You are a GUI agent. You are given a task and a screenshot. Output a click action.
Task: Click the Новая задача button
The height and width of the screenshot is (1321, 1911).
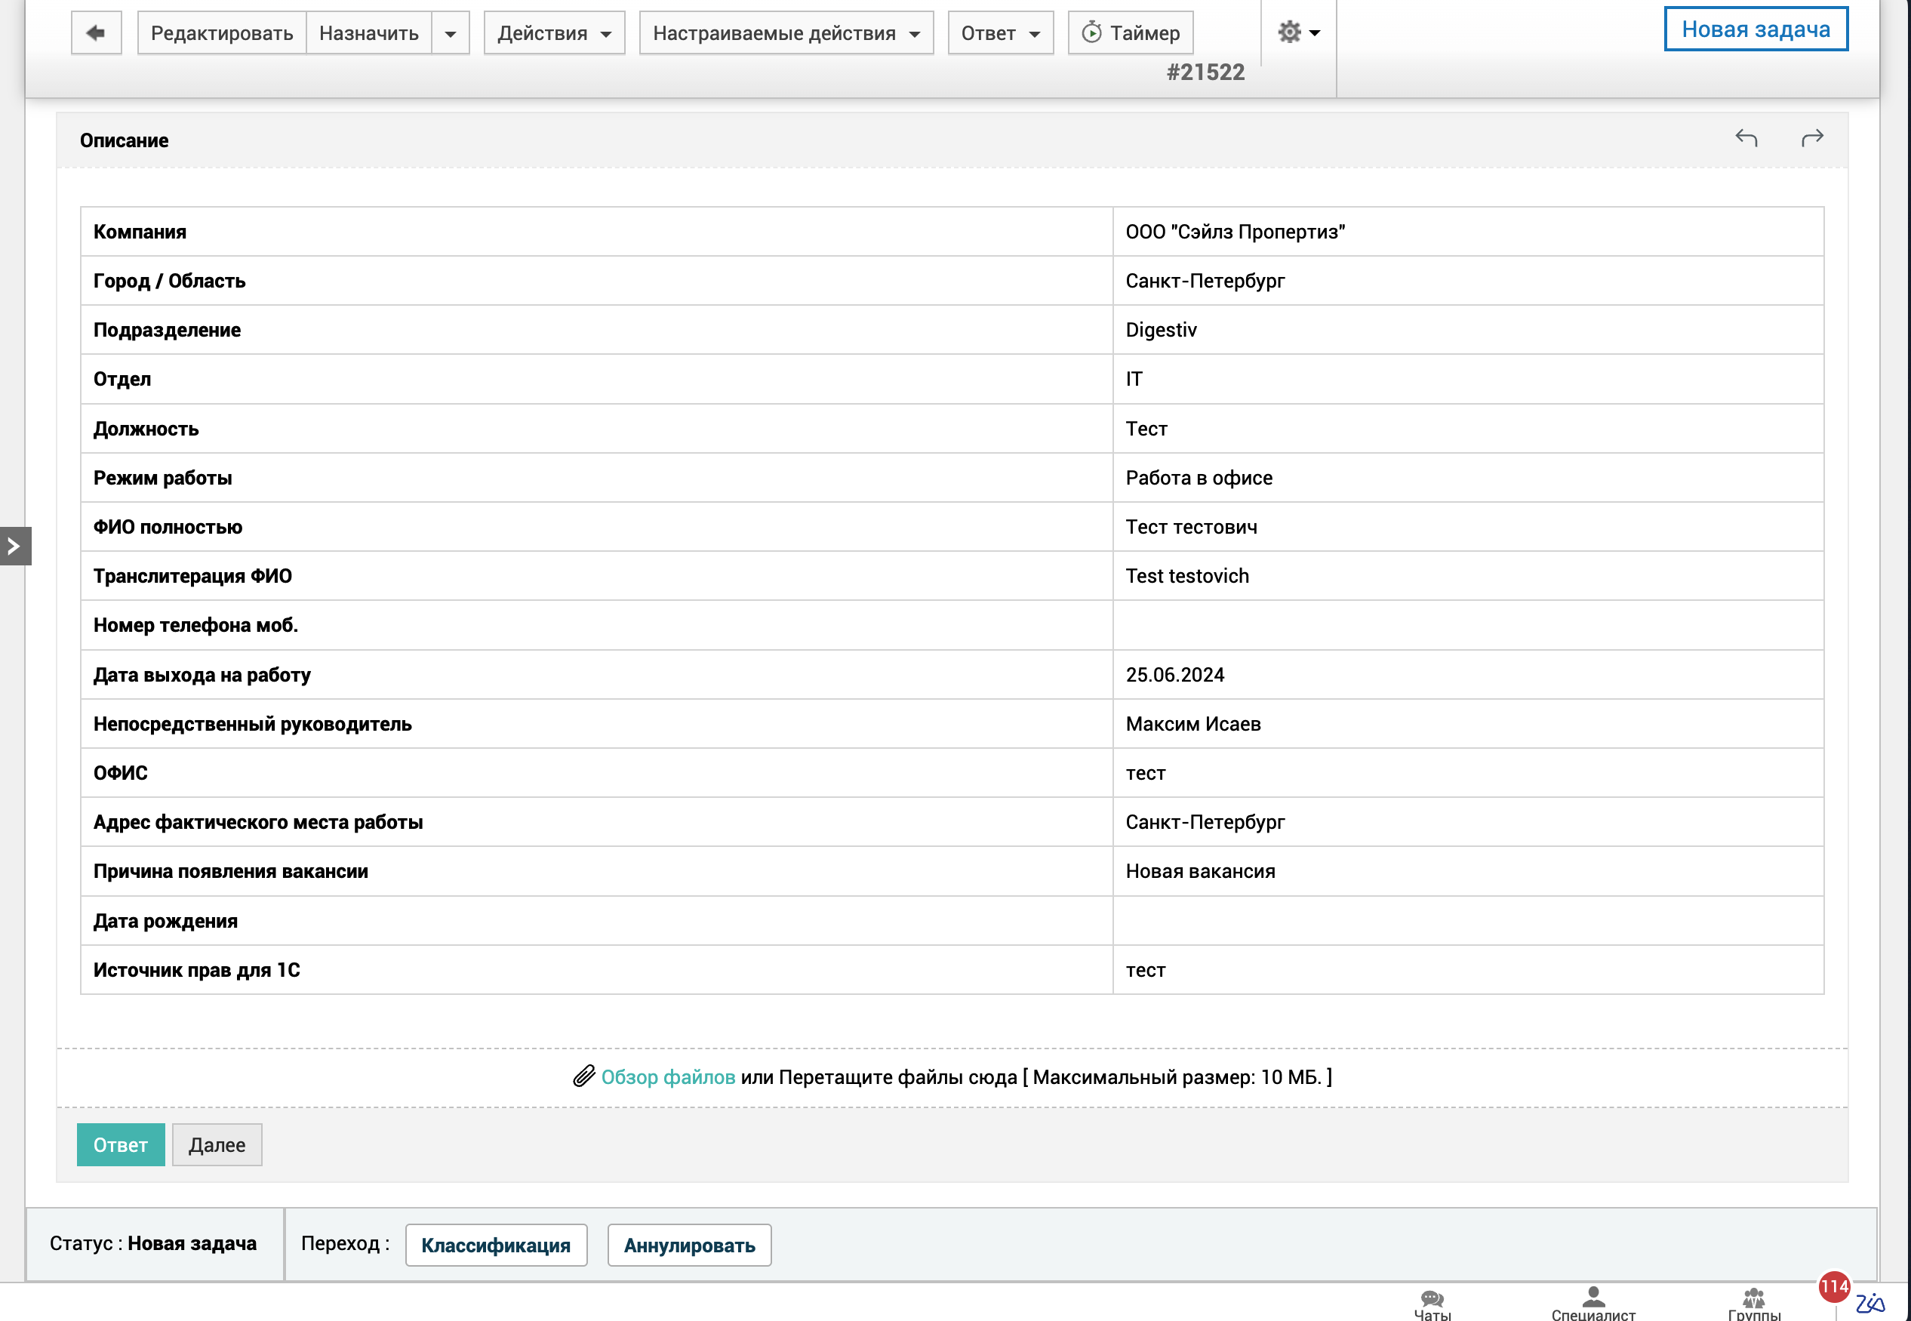pyautogui.click(x=1755, y=29)
